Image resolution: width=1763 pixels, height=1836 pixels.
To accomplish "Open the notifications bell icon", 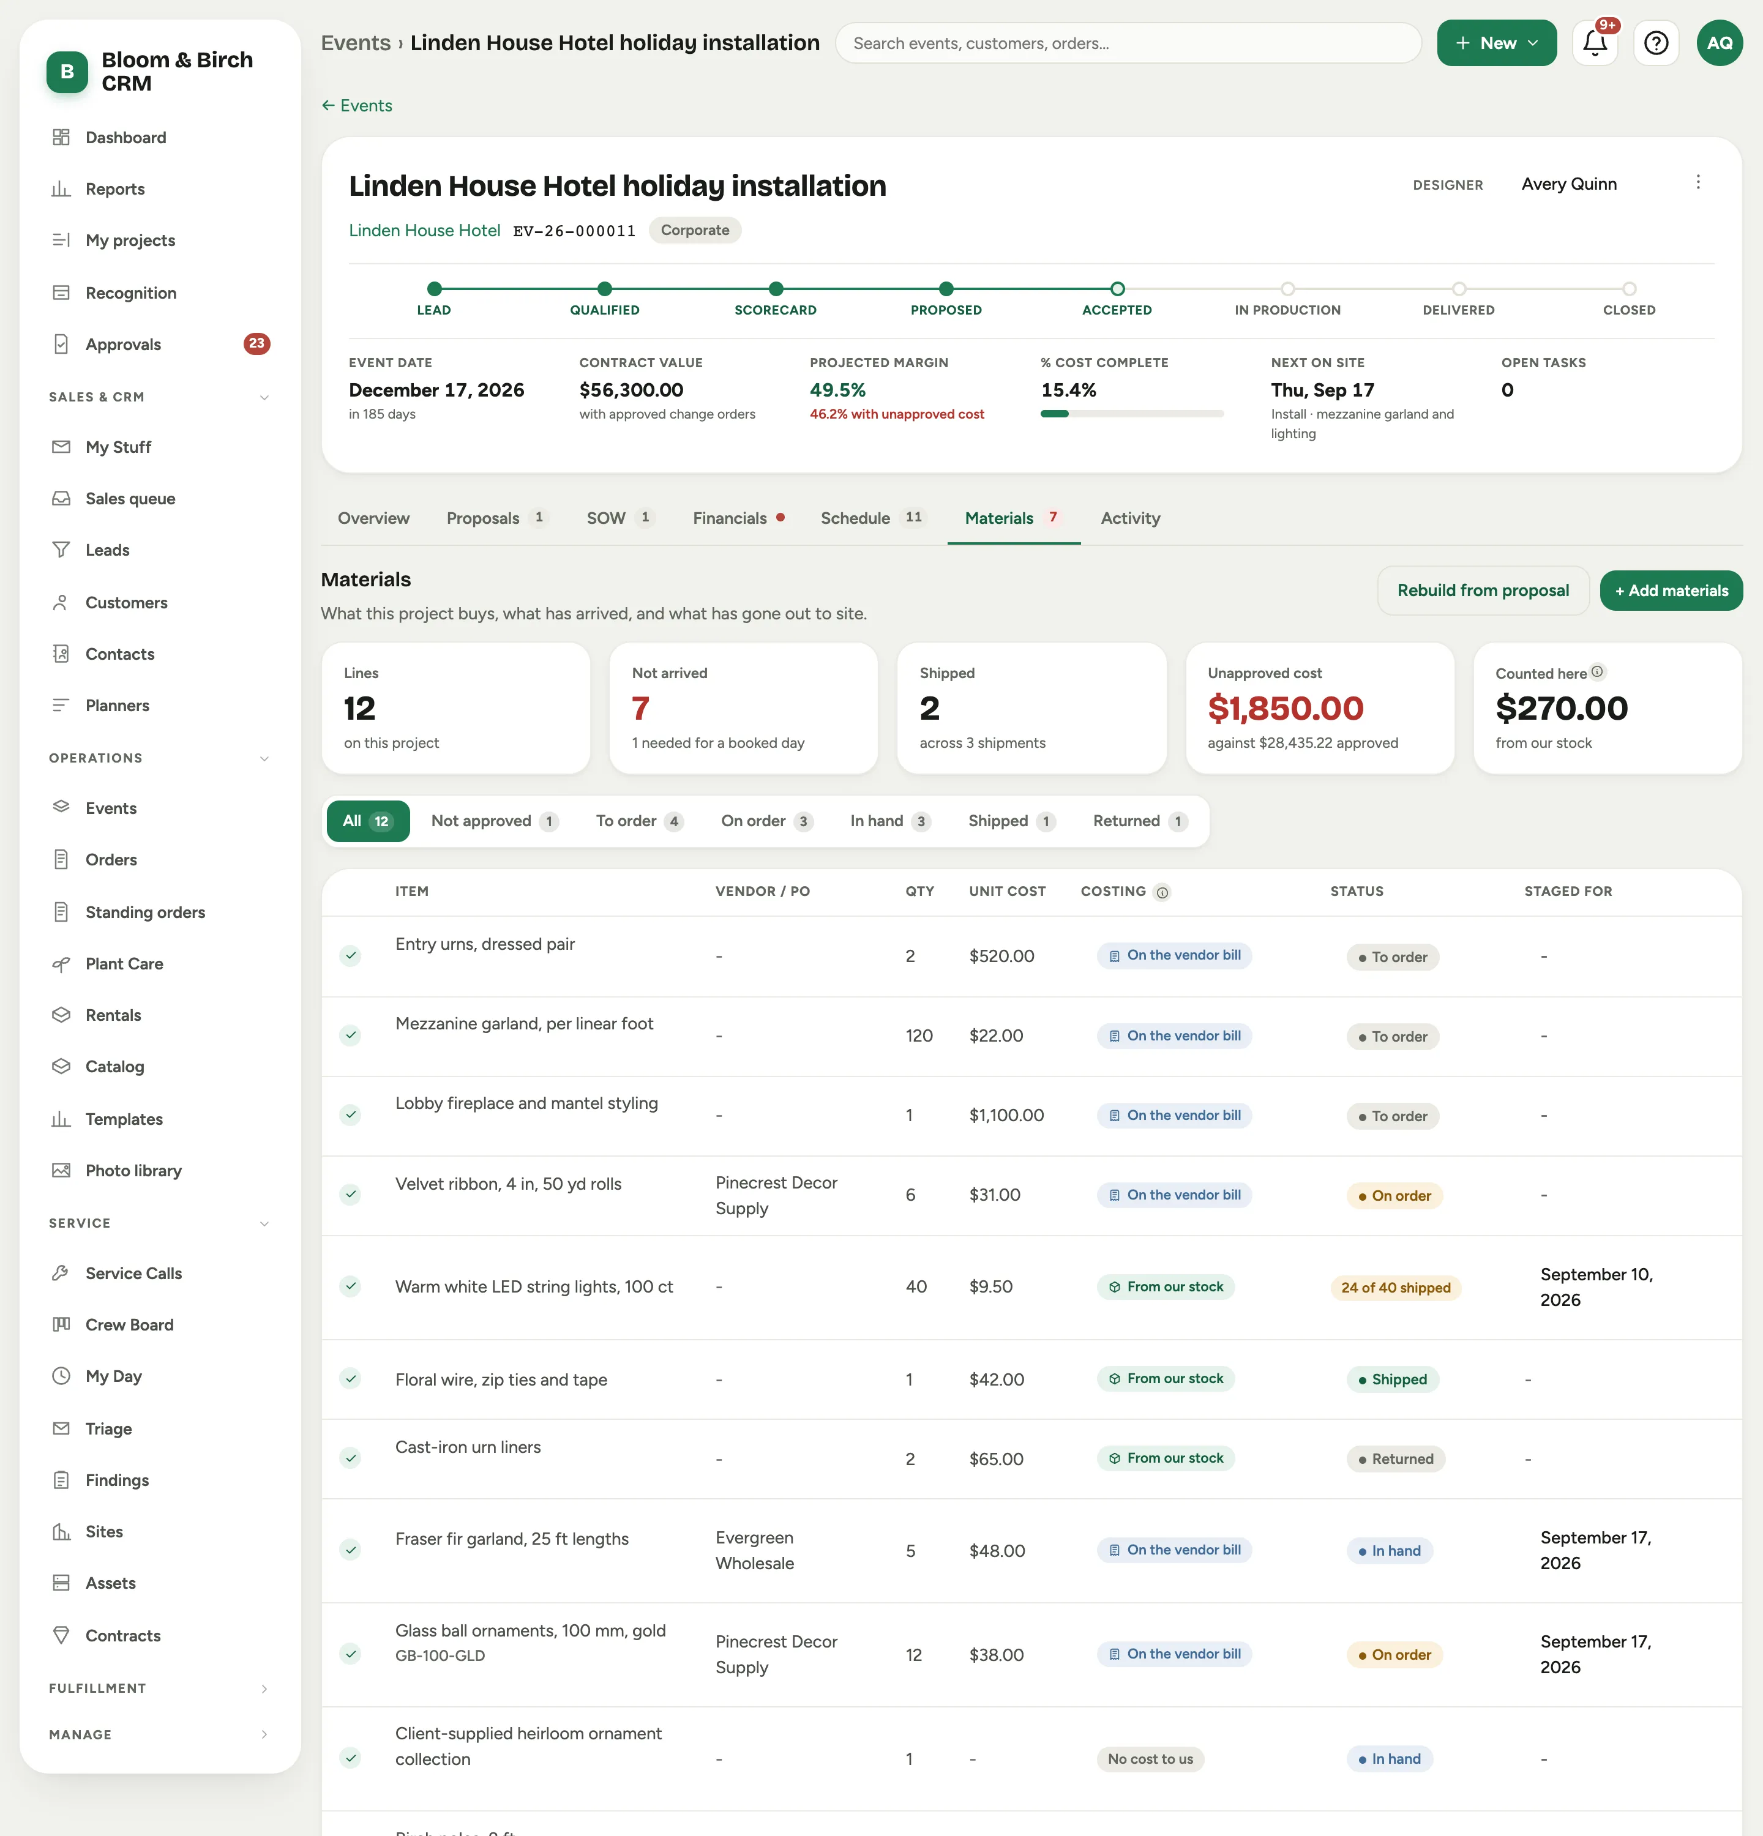I will (1595, 43).
